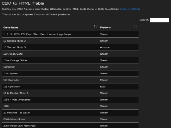Select 10 Second Ninja X in Steam row
Viewport: 171px width, 128px height.
[70, 41]
